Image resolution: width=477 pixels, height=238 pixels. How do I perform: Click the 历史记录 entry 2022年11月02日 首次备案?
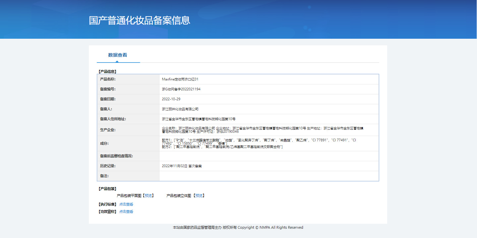pos(182,166)
